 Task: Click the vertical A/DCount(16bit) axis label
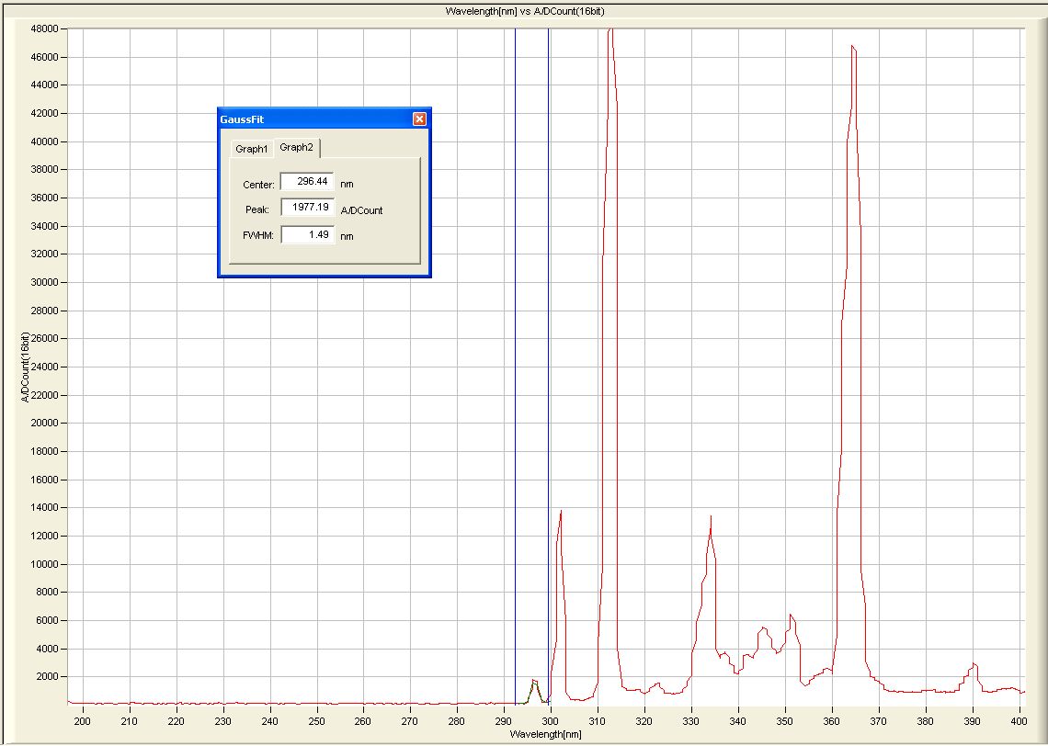tap(25, 367)
